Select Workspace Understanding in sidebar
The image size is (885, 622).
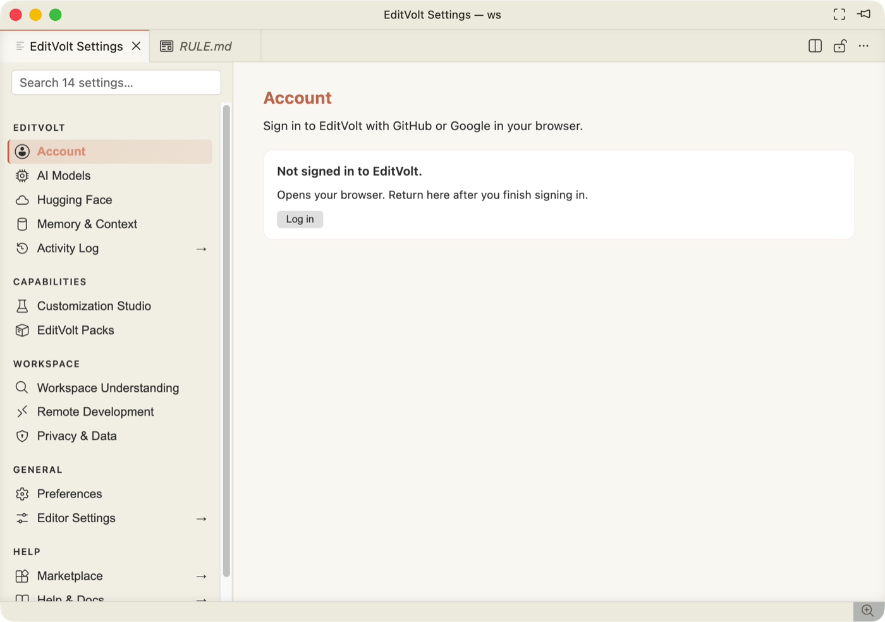(x=110, y=387)
